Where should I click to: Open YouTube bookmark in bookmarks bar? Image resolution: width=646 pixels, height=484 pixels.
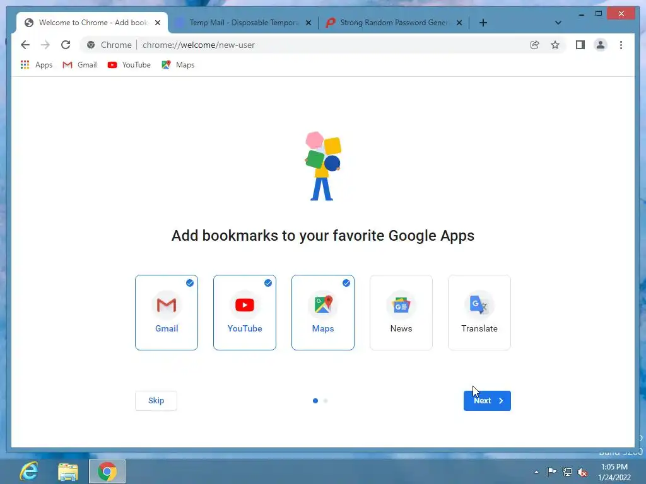129,65
